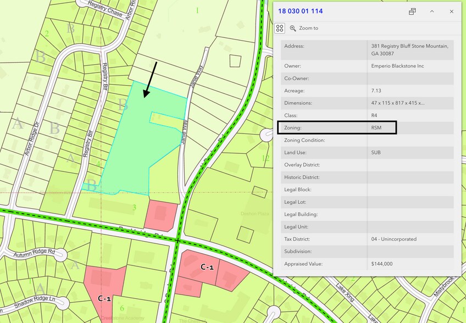The width and height of the screenshot is (466, 323).
Task: Click the Appraised Value $144,000 cell
Action: click(382, 264)
